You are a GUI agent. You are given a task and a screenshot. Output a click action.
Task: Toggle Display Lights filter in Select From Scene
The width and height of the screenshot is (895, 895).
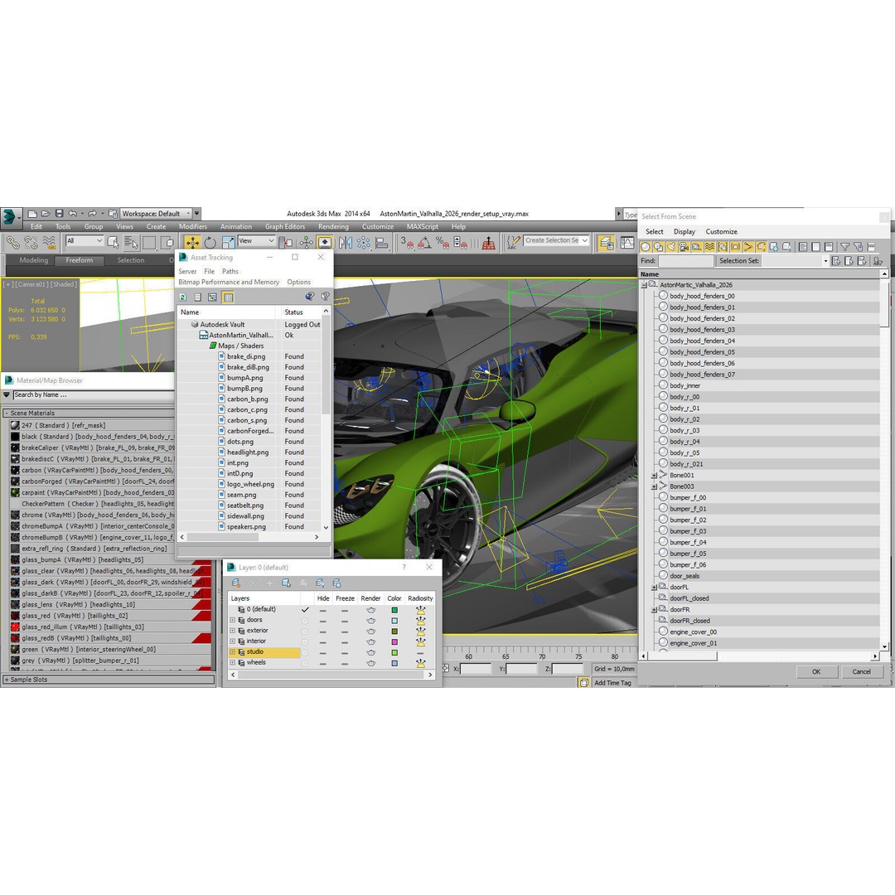(x=670, y=247)
